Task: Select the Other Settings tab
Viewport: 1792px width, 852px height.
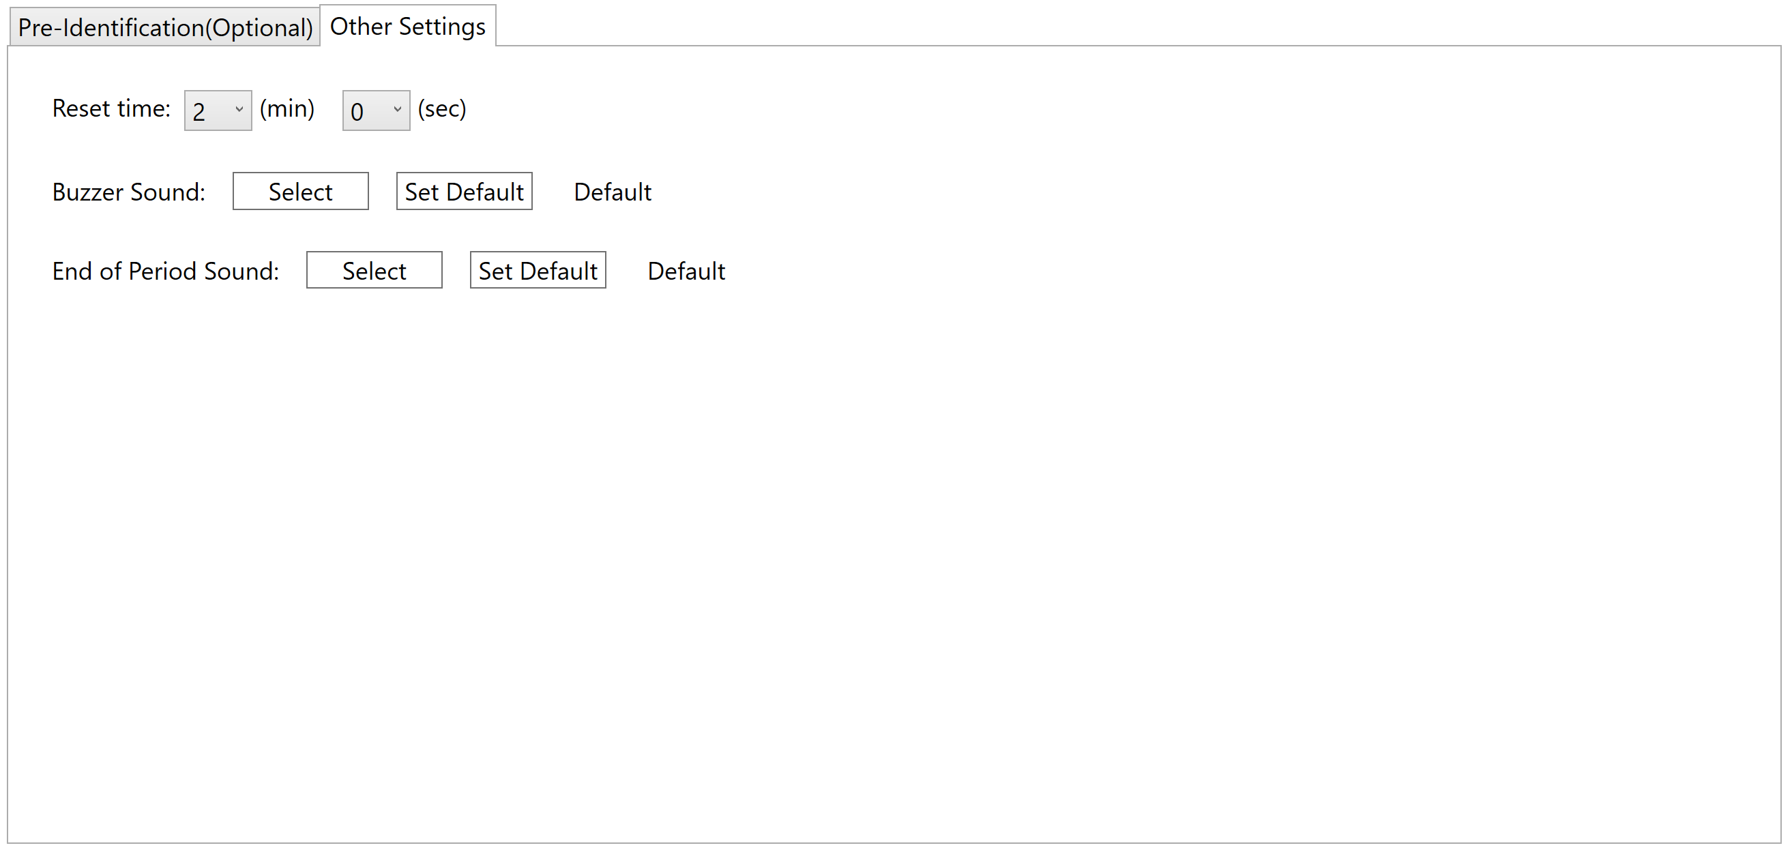Action: point(408,26)
